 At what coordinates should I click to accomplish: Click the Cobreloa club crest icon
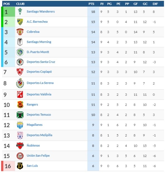coord(20,32)
